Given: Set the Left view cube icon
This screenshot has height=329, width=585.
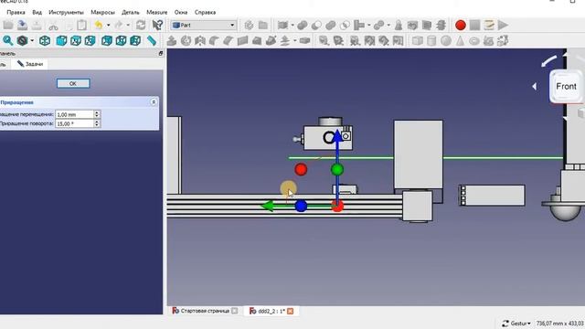Looking at the screenshot, I should tap(135, 40).
